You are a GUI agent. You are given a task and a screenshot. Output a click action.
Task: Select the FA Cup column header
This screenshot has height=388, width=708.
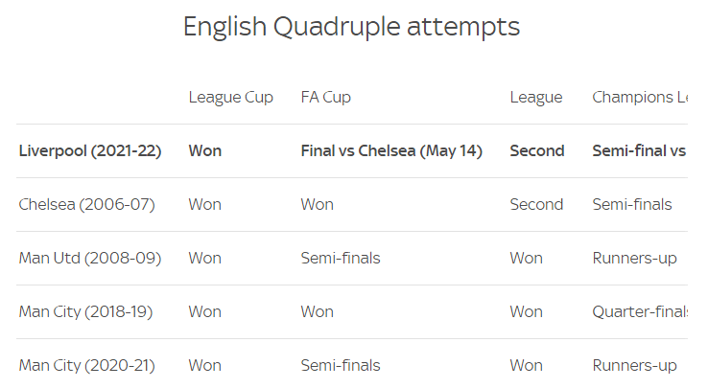(325, 98)
